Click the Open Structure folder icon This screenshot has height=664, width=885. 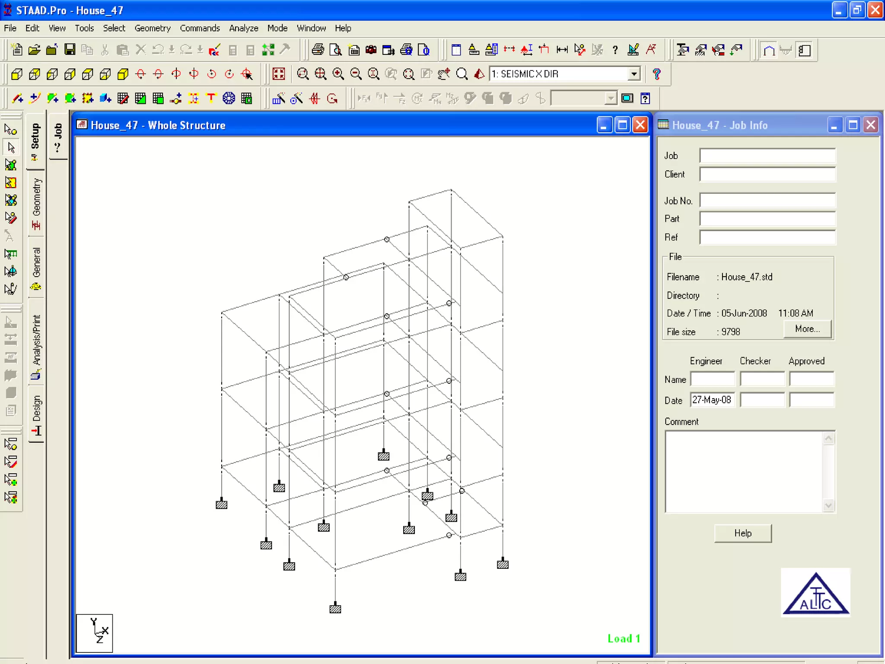(x=34, y=50)
